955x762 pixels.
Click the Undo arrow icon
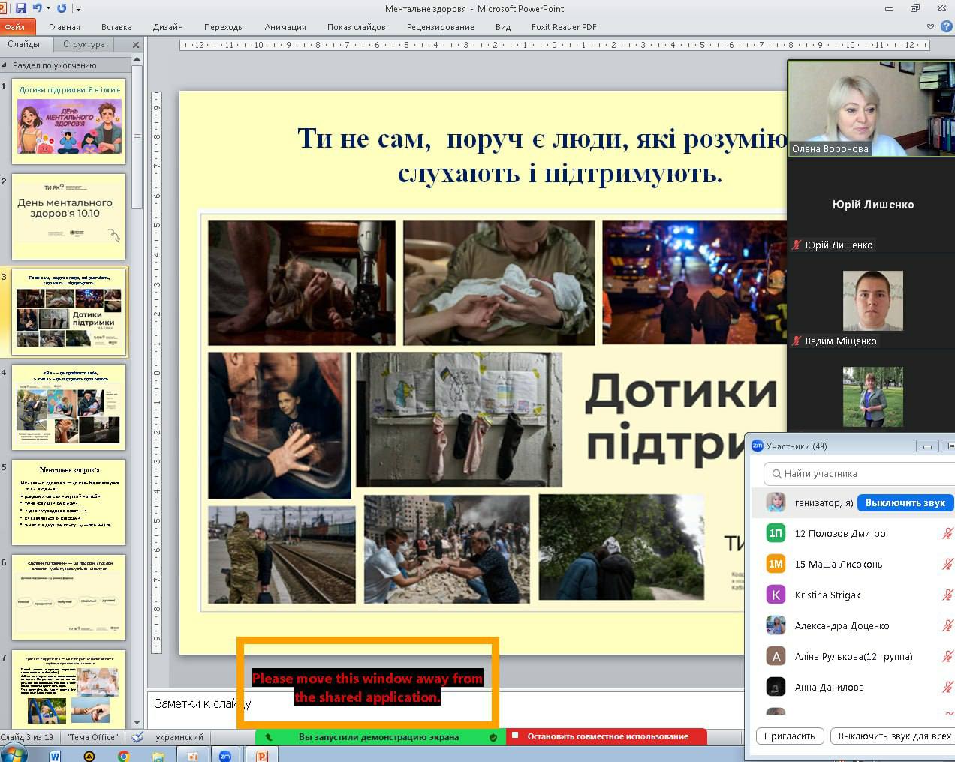(x=37, y=8)
